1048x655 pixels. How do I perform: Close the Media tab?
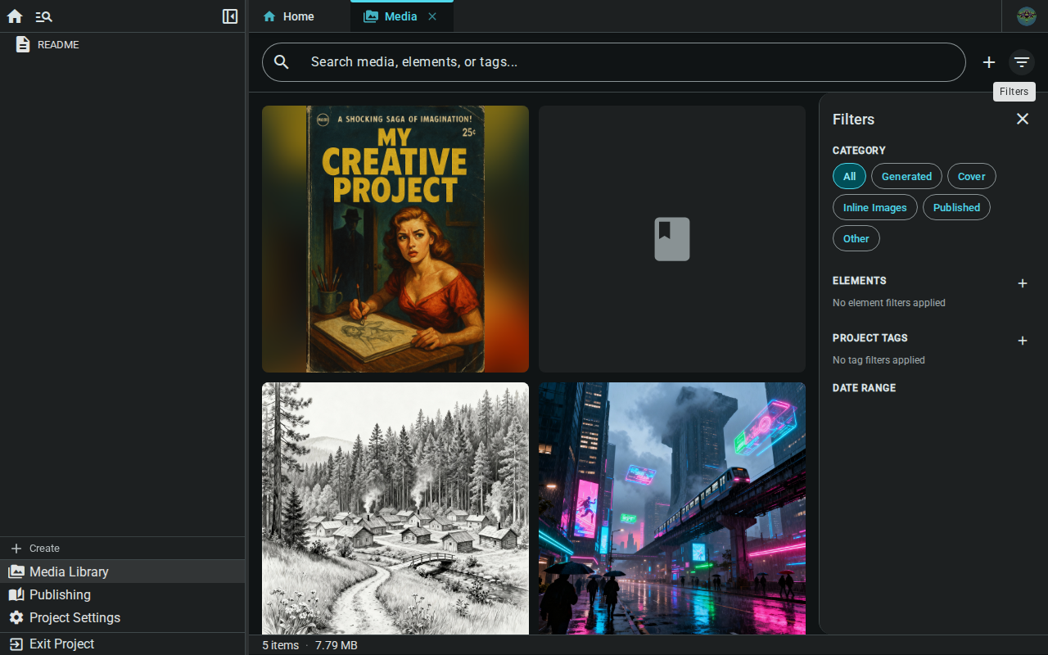pos(432,16)
